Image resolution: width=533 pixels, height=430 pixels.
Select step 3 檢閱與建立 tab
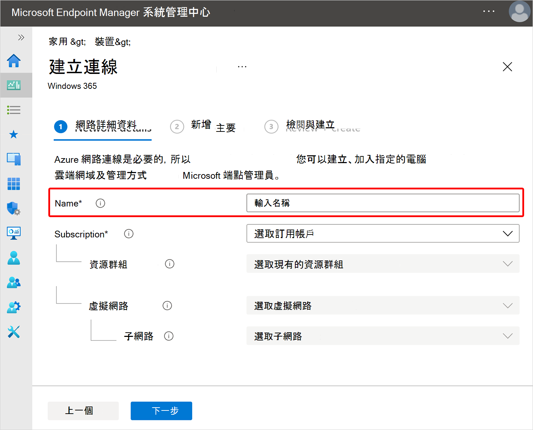coord(312,127)
